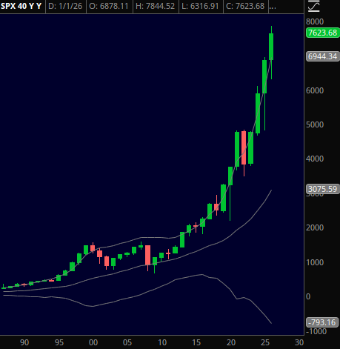Click the close value C: 7623.68

pos(245,6)
